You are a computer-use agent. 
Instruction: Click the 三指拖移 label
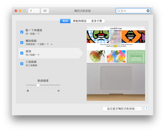pyautogui.click(x=31, y=62)
